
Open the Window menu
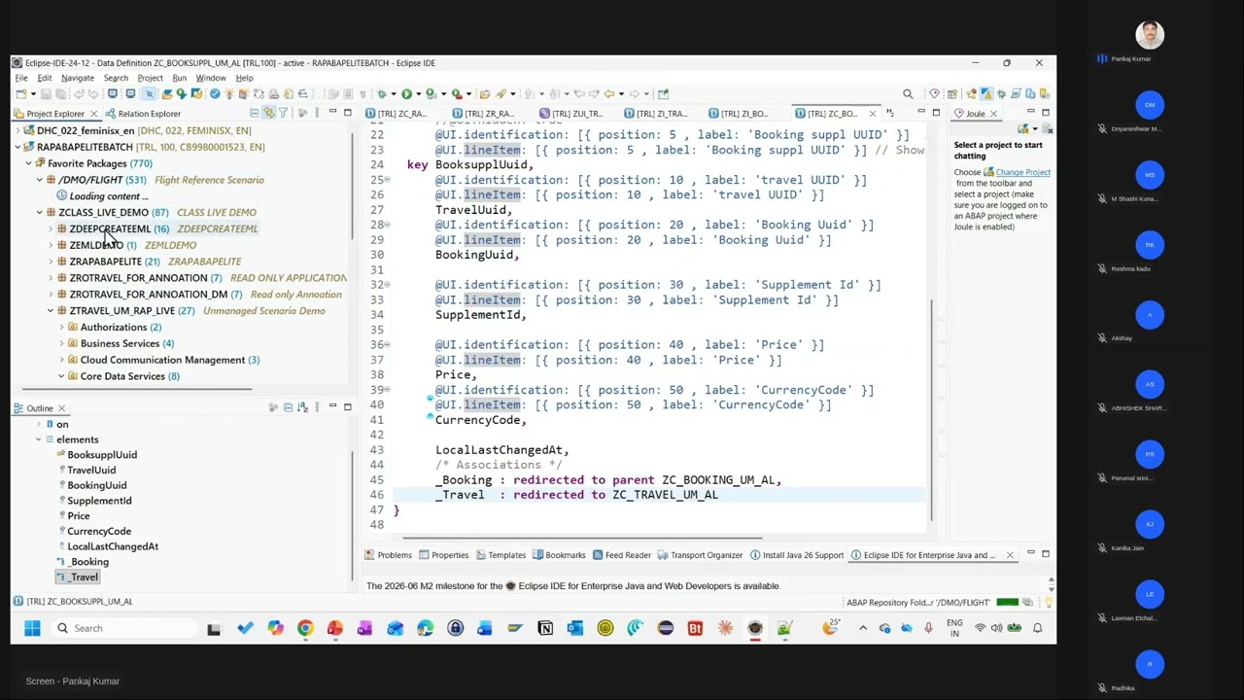click(x=210, y=78)
